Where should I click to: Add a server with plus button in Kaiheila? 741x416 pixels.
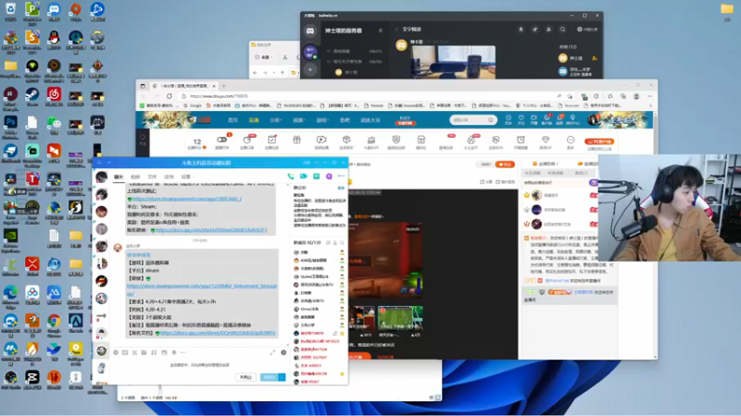310,70
